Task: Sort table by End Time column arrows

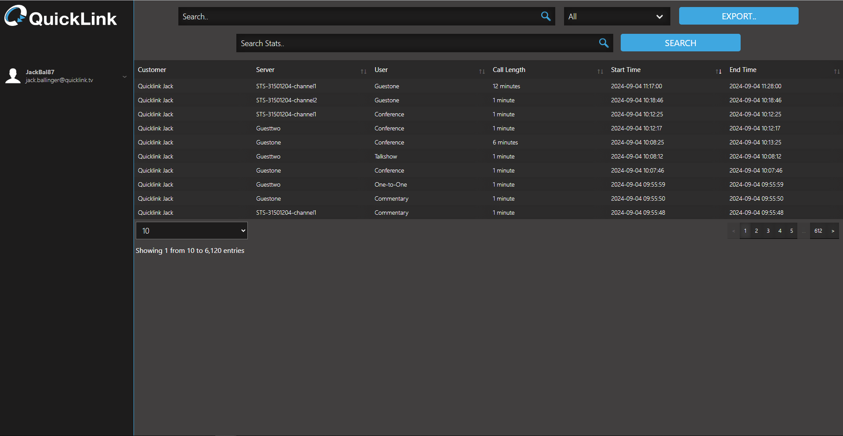Action: point(837,72)
